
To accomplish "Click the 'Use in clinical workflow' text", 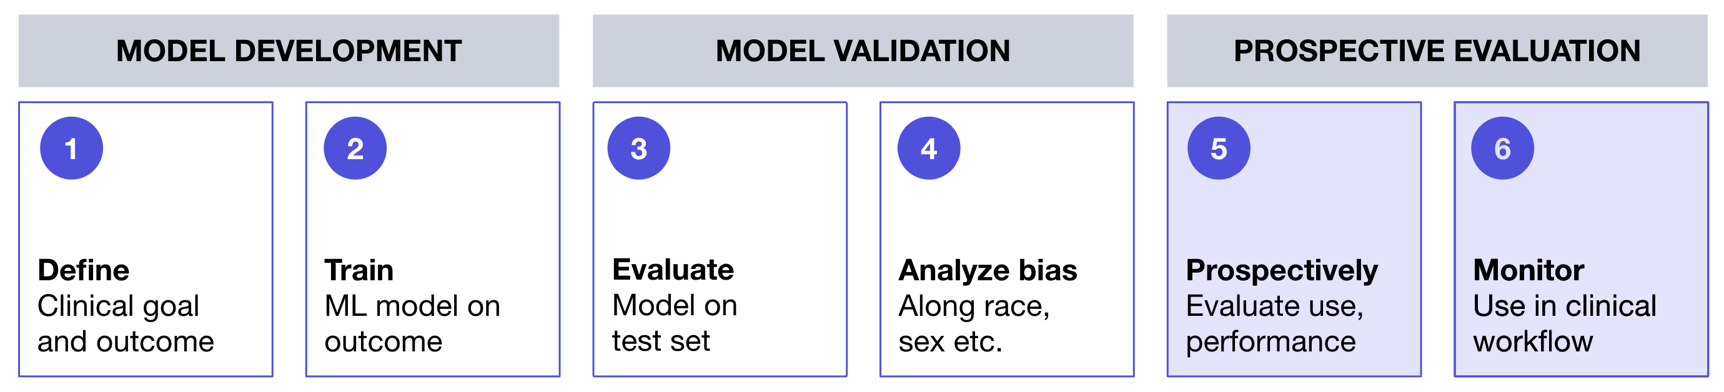I will (1564, 324).
